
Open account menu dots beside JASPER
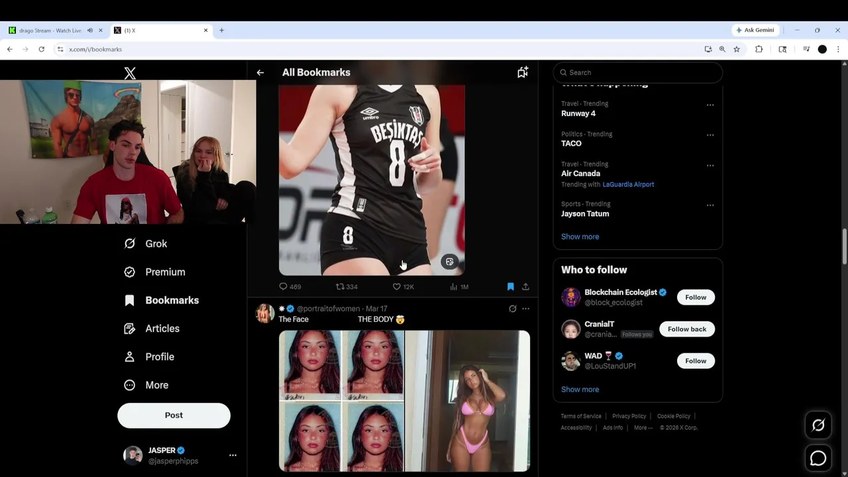click(x=233, y=455)
